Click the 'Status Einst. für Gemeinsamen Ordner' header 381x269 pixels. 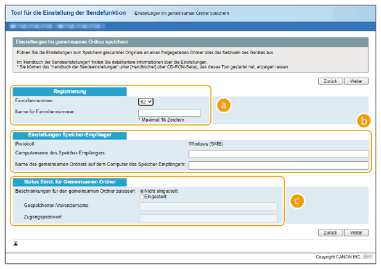69,182
